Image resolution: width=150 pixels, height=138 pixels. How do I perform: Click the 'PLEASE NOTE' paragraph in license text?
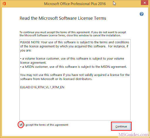[x=75, y=46]
